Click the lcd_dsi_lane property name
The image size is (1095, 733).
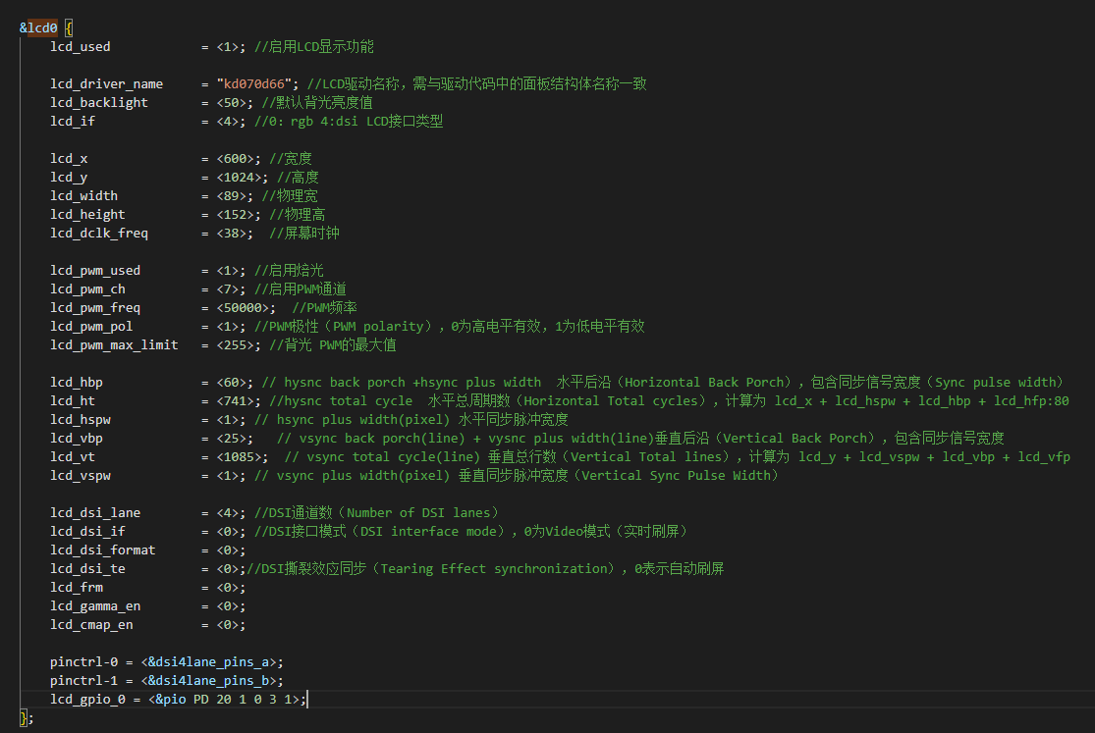coord(95,513)
